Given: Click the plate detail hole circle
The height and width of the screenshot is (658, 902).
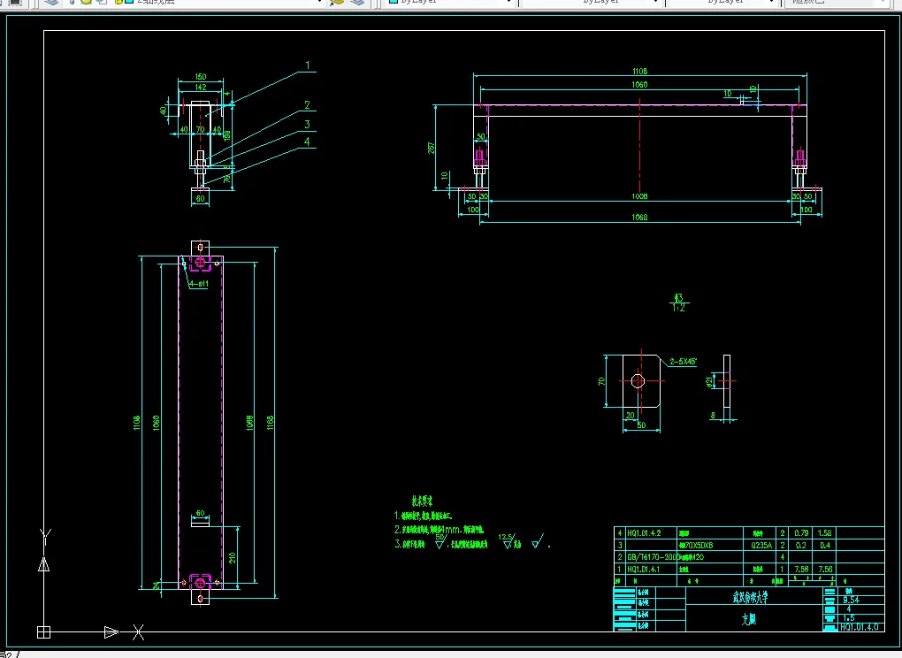Looking at the screenshot, I should [638, 381].
